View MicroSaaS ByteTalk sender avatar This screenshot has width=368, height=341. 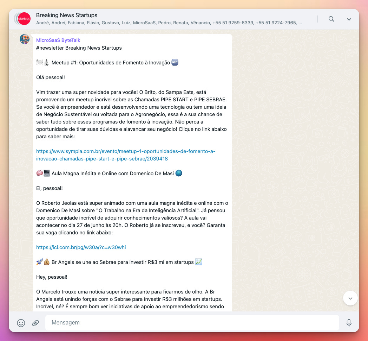point(25,39)
